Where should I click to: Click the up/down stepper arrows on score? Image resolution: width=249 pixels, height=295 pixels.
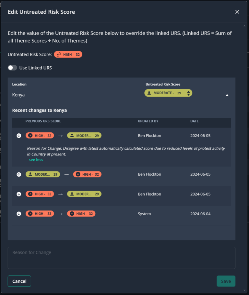click(x=188, y=93)
